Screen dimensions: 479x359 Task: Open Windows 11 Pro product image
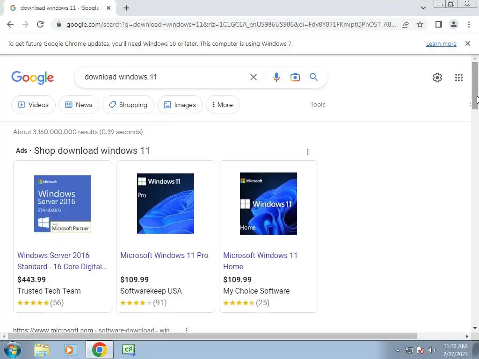(166, 204)
